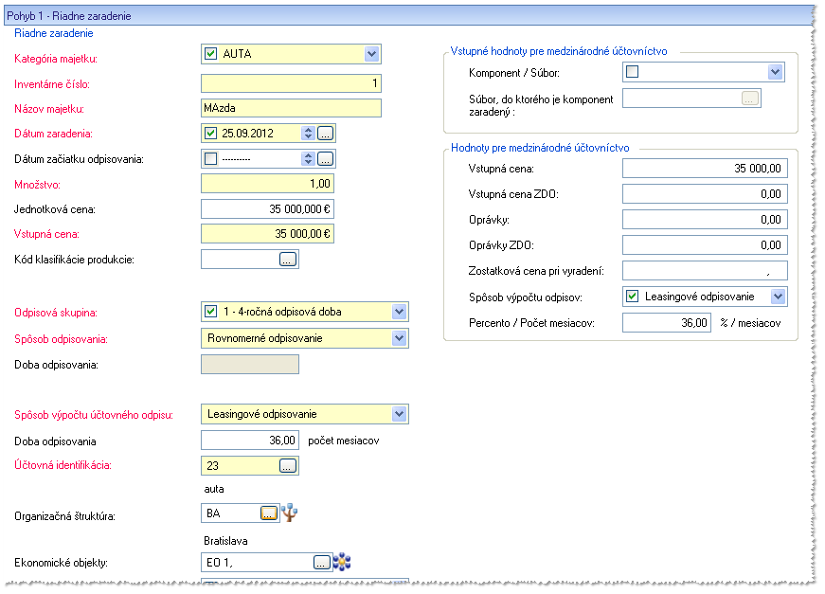The height and width of the screenshot is (594, 825).
Task: Open Spôsob výpočtu odpisov dropdown arrow
Action: [x=779, y=297]
